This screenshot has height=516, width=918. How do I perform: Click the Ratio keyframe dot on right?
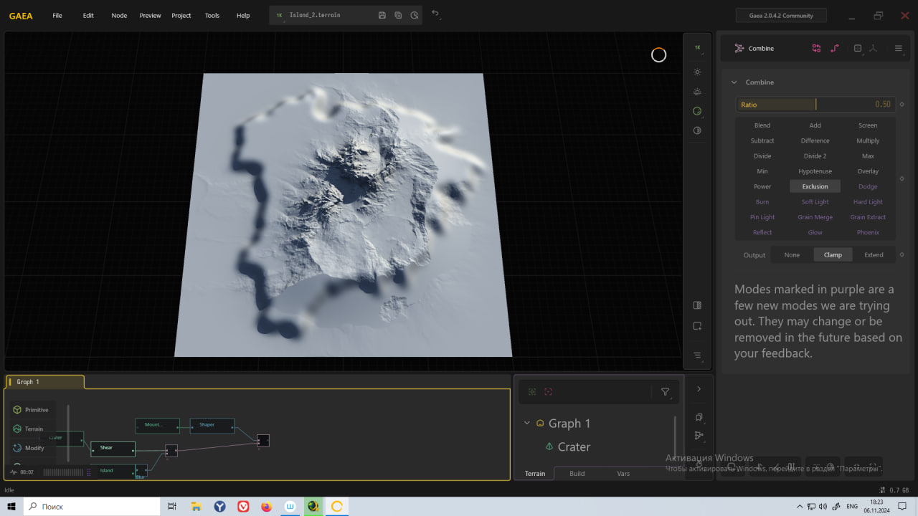(x=902, y=105)
